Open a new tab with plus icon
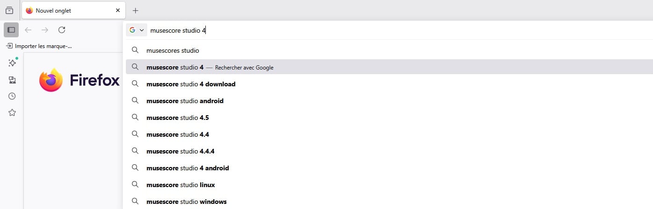The height and width of the screenshot is (209, 653). point(135,10)
